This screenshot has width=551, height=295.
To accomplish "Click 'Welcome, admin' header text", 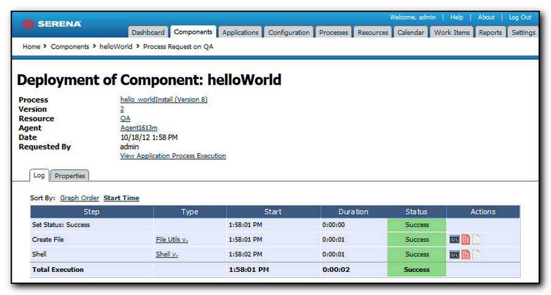I will [x=412, y=17].
